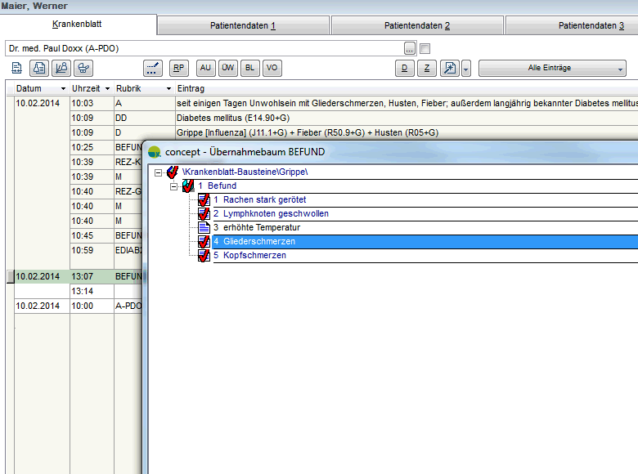Switch to the Patientendaten 2 tab
The height and width of the screenshot is (474, 638).
click(417, 25)
